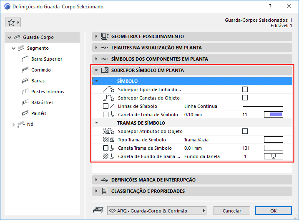Viewport: 299px width, 220px height.
Task: Click the Painéis panels icon
Action: click(x=25, y=113)
